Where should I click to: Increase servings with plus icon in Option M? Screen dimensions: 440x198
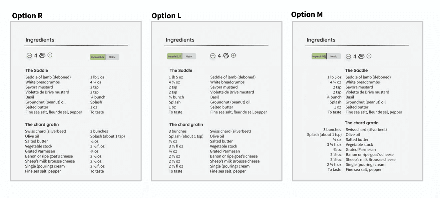(369, 56)
